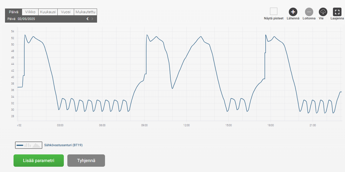The image size is (345, 172).
Task: Select the Mukautettu custom range tab
Action: pyautogui.click(x=85, y=12)
